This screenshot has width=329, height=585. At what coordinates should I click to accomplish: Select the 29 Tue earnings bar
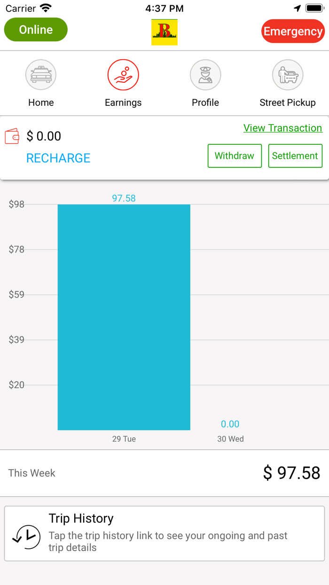tap(124, 316)
